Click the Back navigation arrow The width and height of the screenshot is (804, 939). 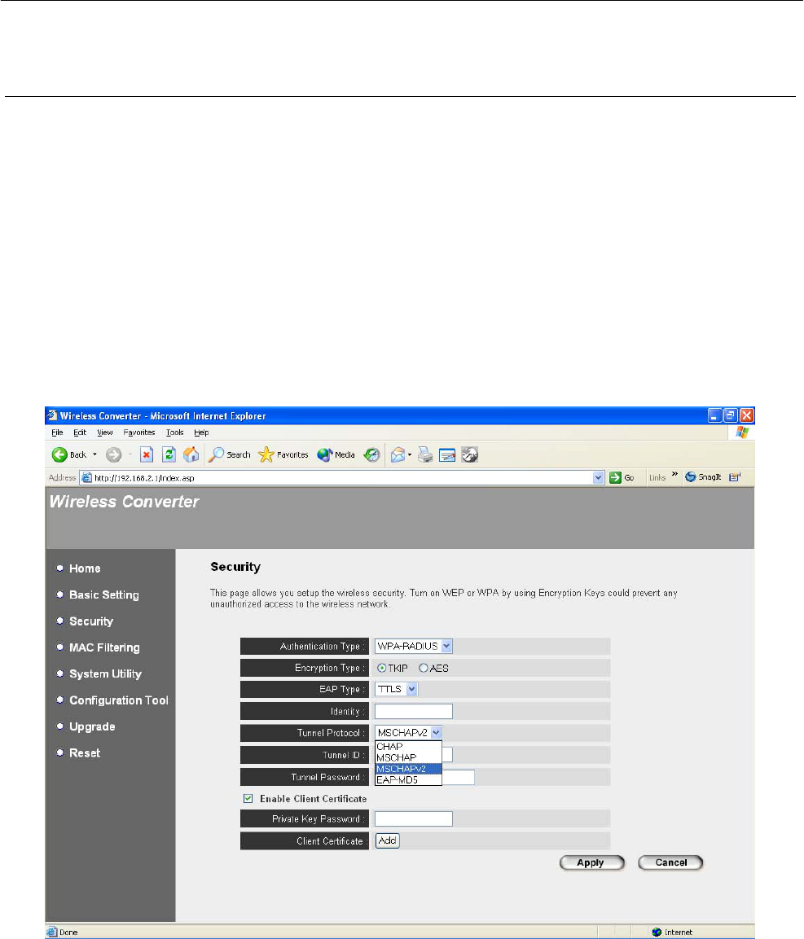pos(60,454)
